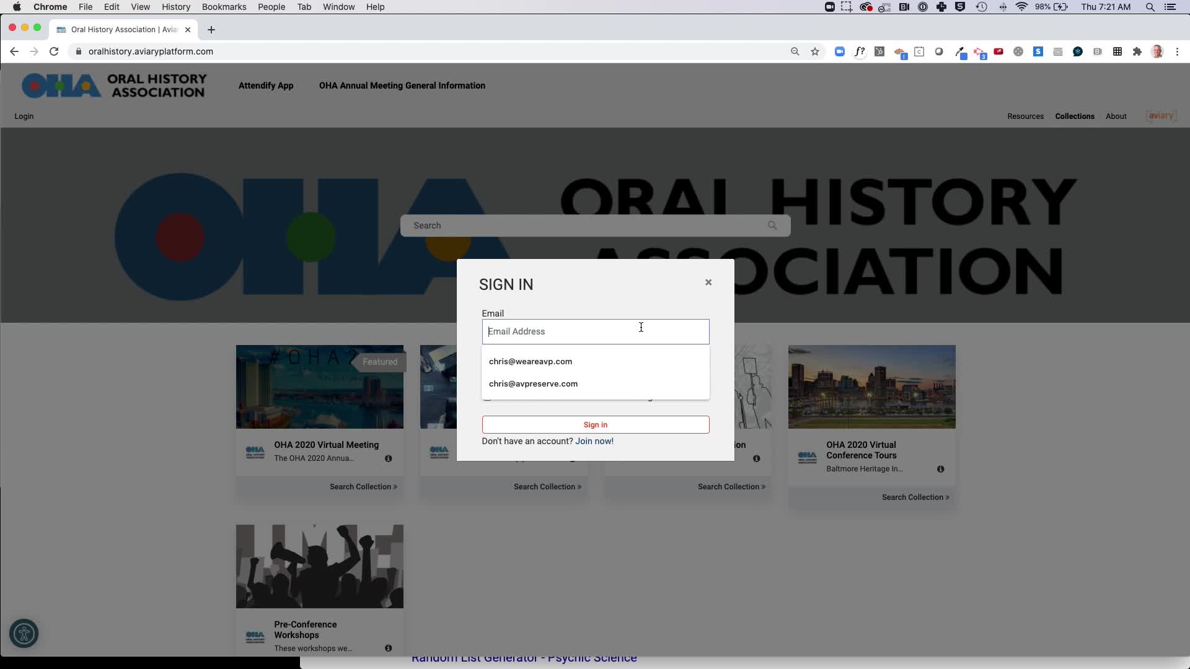Open the Window menu
1190x669 pixels.
click(x=338, y=7)
